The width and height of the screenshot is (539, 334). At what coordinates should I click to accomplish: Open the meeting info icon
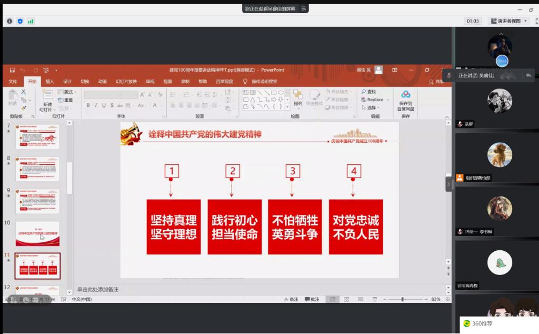pyautogui.click(x=9, y=21)
